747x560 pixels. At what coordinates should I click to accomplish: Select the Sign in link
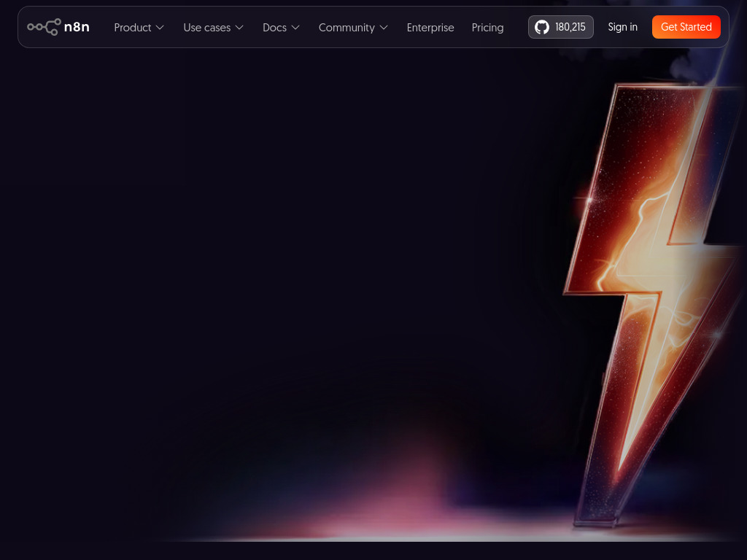pyautogui.click(x=622, y=27)
